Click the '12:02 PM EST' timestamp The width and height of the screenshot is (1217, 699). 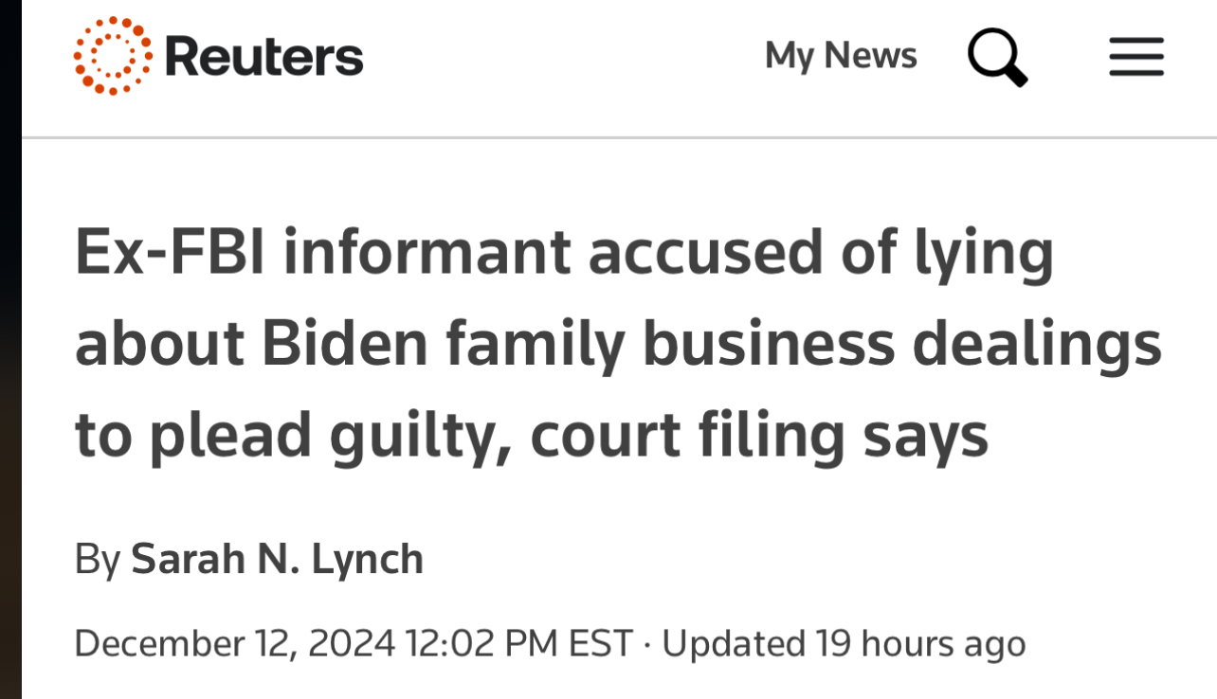tap(518, 644)
